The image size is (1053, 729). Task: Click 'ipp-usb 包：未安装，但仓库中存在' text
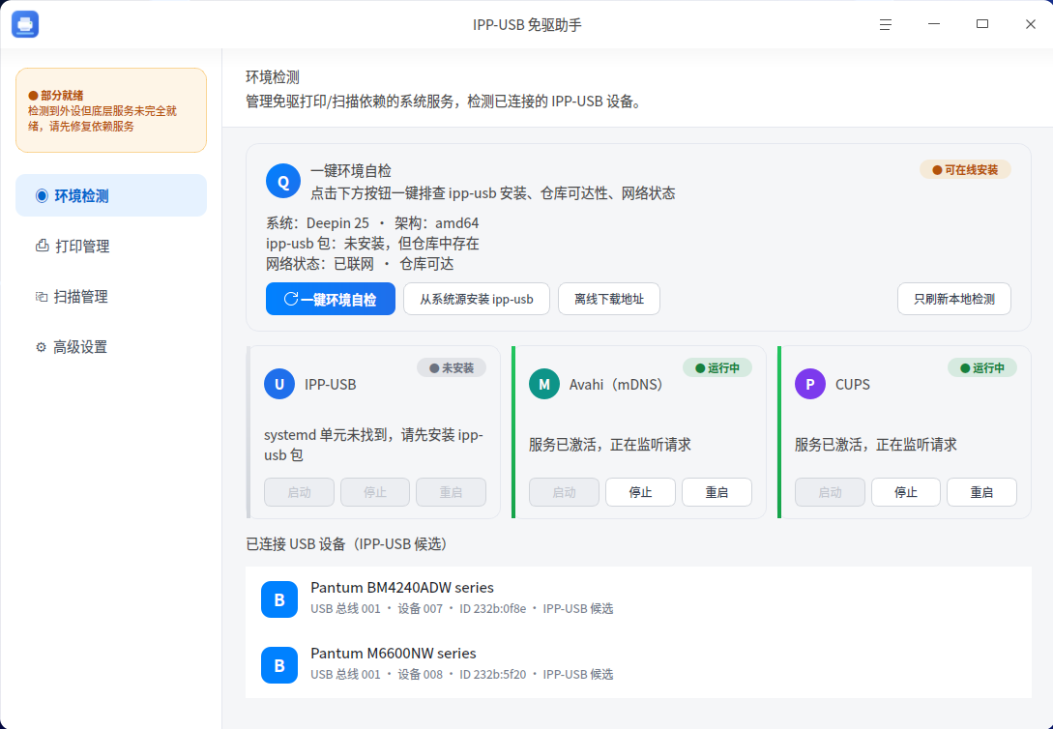[372, 243]
